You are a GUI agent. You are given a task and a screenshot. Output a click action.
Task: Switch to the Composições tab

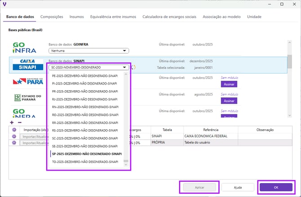click(52, 17)
